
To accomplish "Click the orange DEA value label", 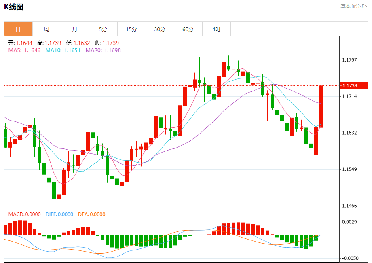I will click(x=91, y=214).
